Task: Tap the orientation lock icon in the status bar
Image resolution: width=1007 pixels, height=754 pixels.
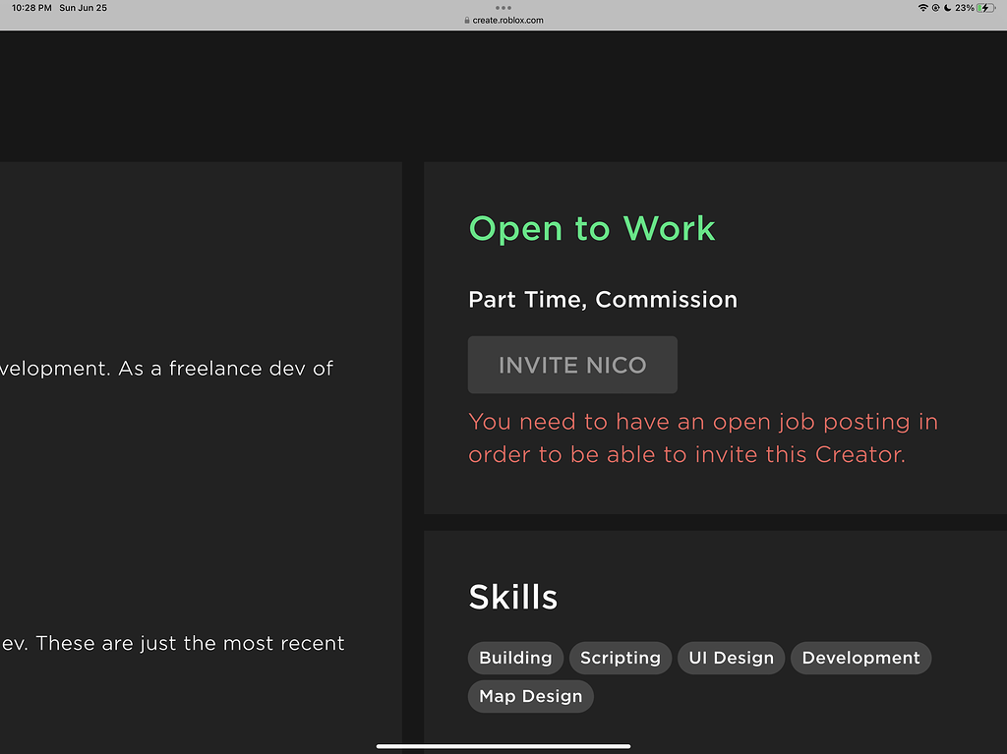Action: coord(936,8)
